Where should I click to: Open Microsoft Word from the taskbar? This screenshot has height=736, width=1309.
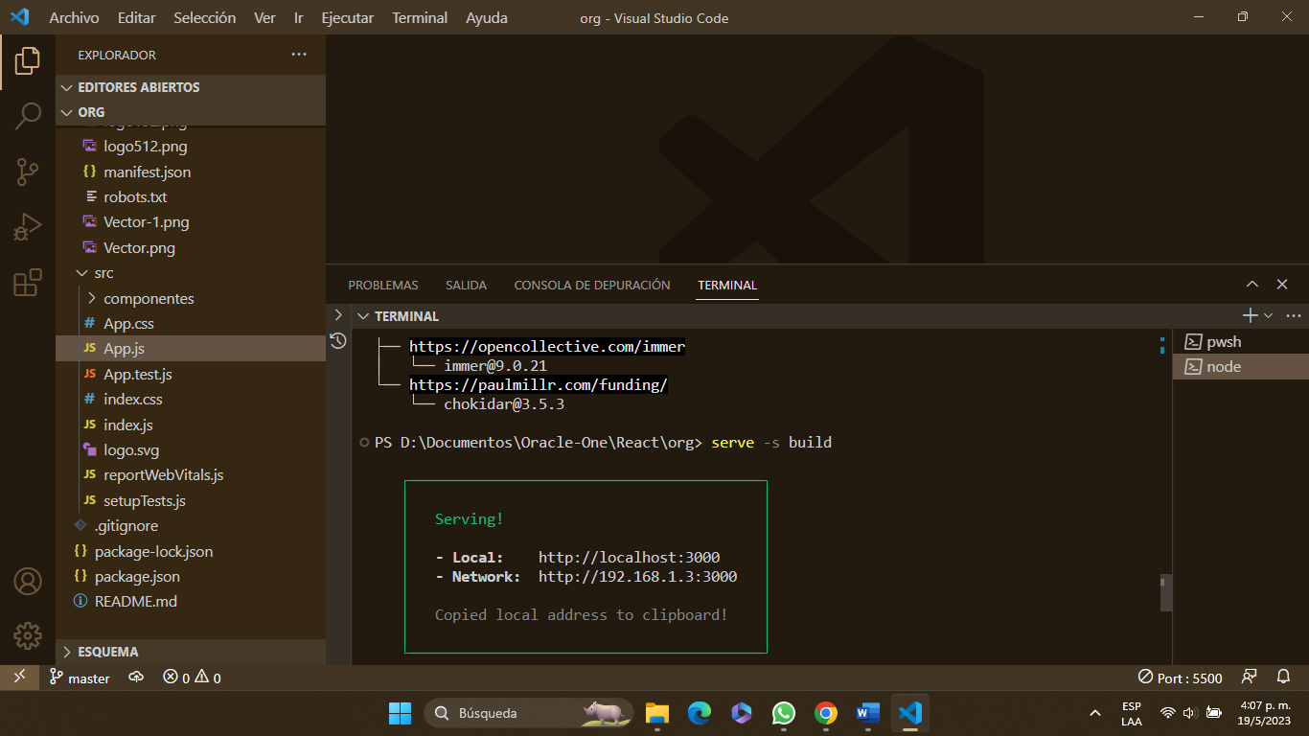[868, 713]
